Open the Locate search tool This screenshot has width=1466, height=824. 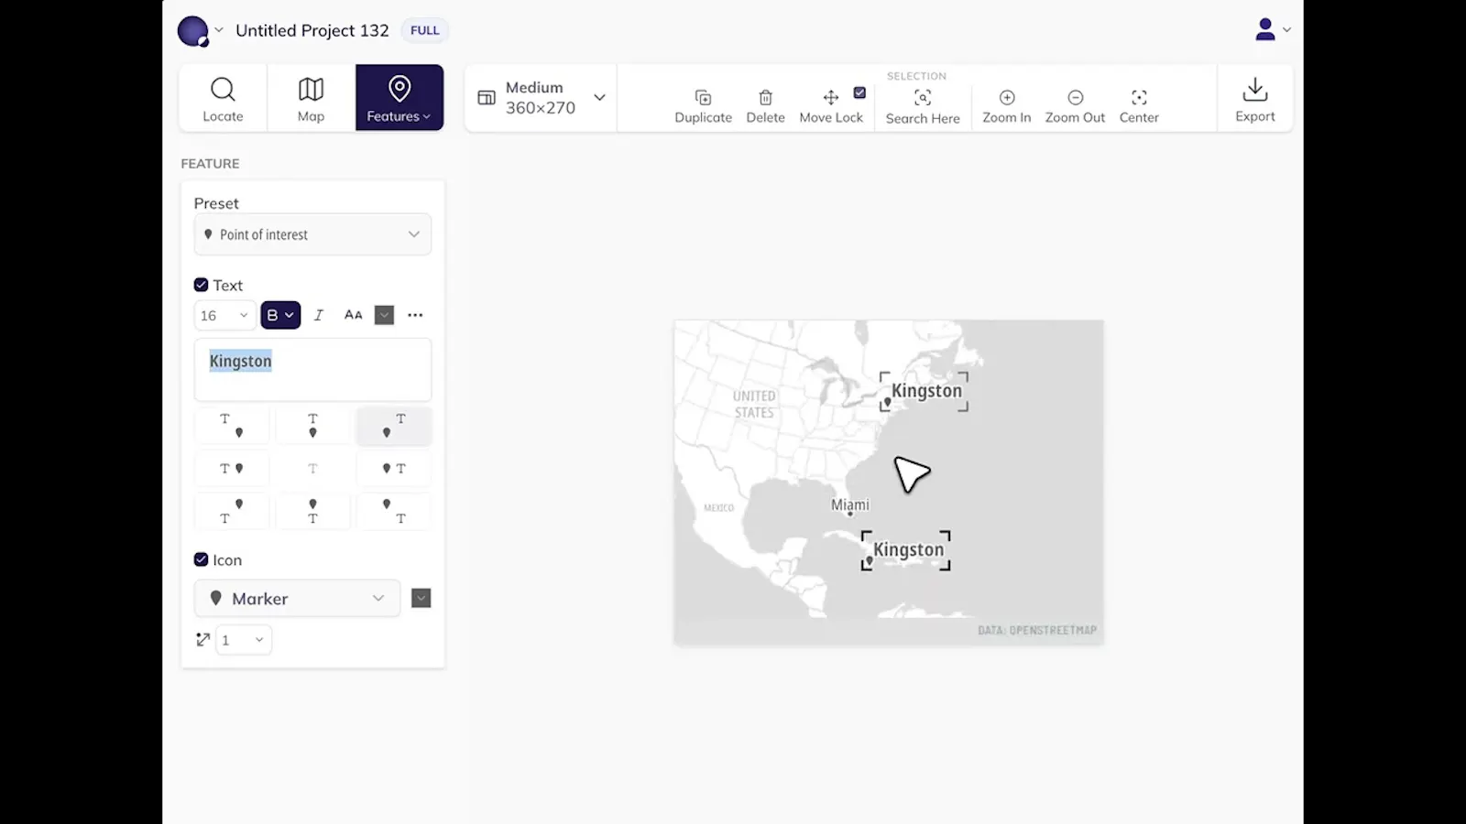click(x=223, y=98)
